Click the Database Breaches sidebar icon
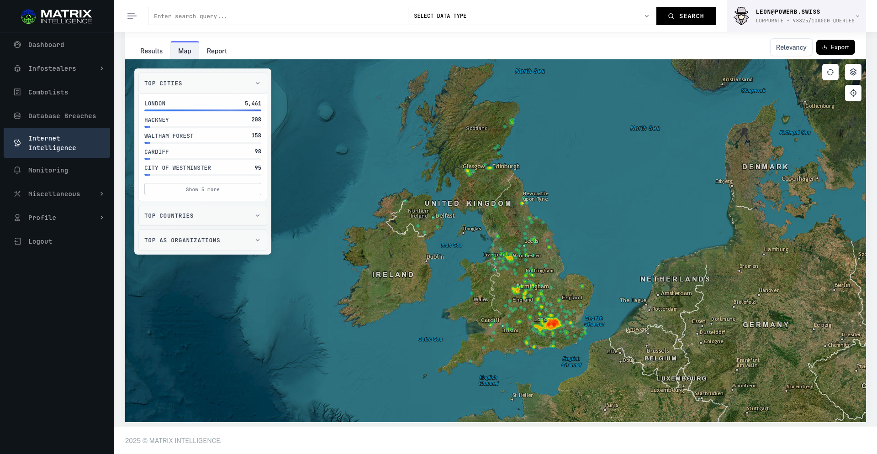 point(17,116)
